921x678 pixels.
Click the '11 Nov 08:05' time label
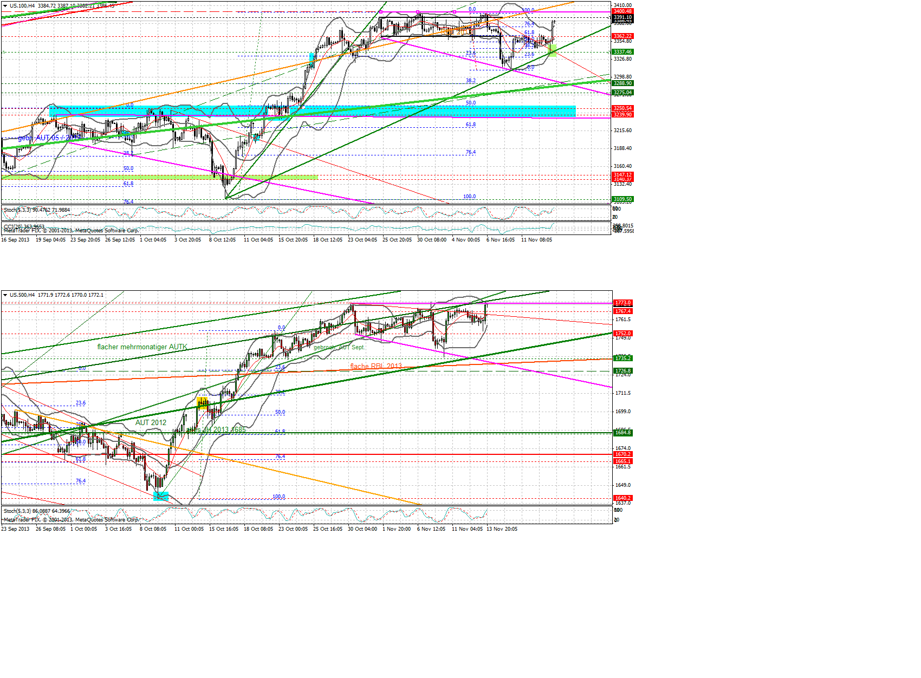tap(536, 240)
